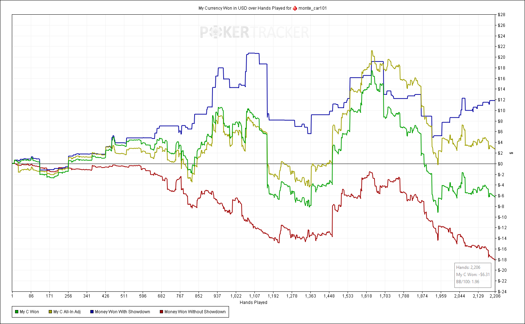Click the "682" x-axis tick label

(161, 296)
